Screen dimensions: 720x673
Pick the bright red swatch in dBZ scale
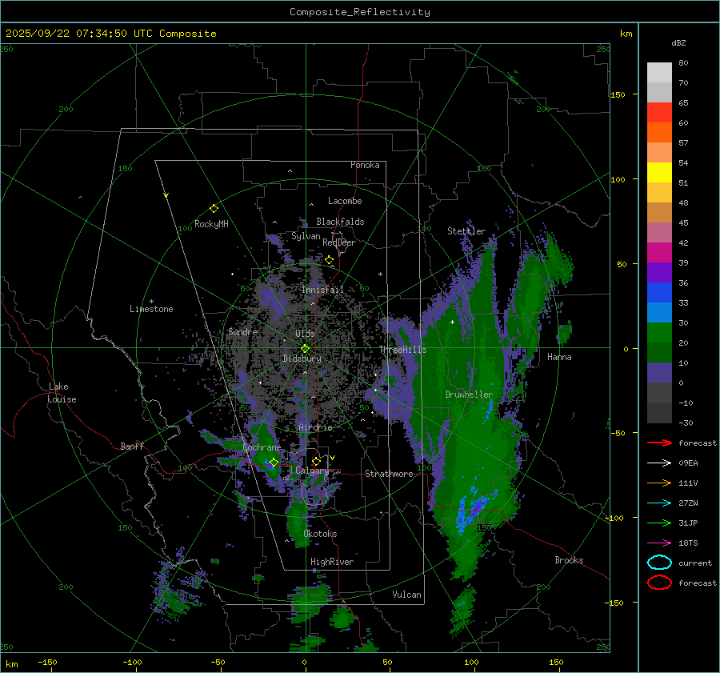point(659,113)
